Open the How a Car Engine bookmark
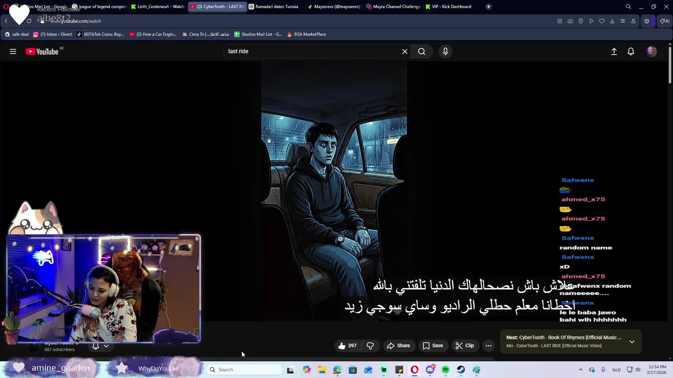673x378 pixels. (153, 34)
